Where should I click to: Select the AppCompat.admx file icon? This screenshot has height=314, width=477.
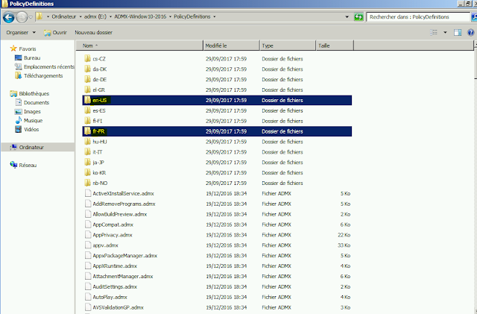[x=88, y=224]
